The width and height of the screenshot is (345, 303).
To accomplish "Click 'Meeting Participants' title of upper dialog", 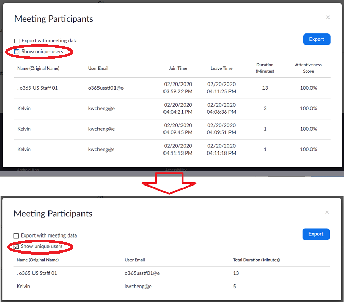I will coord(54,19).
